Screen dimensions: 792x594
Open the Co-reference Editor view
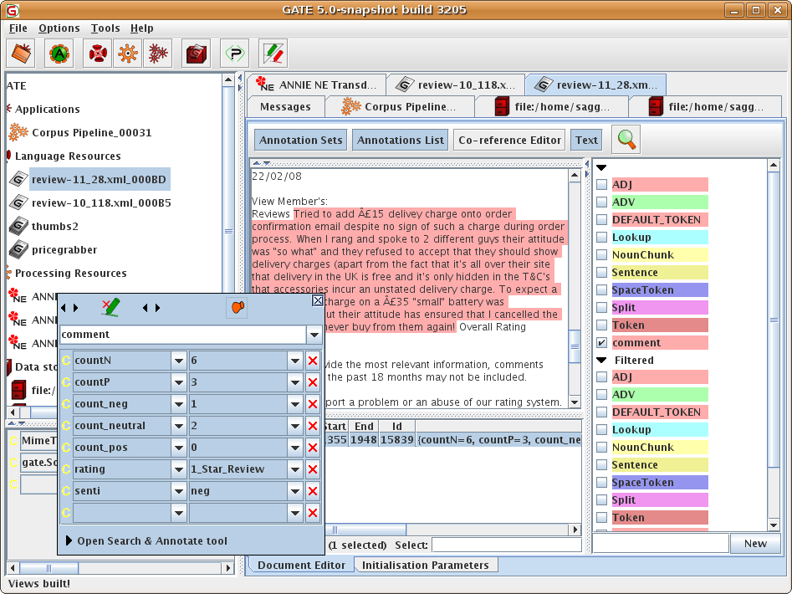pos(509,140)
